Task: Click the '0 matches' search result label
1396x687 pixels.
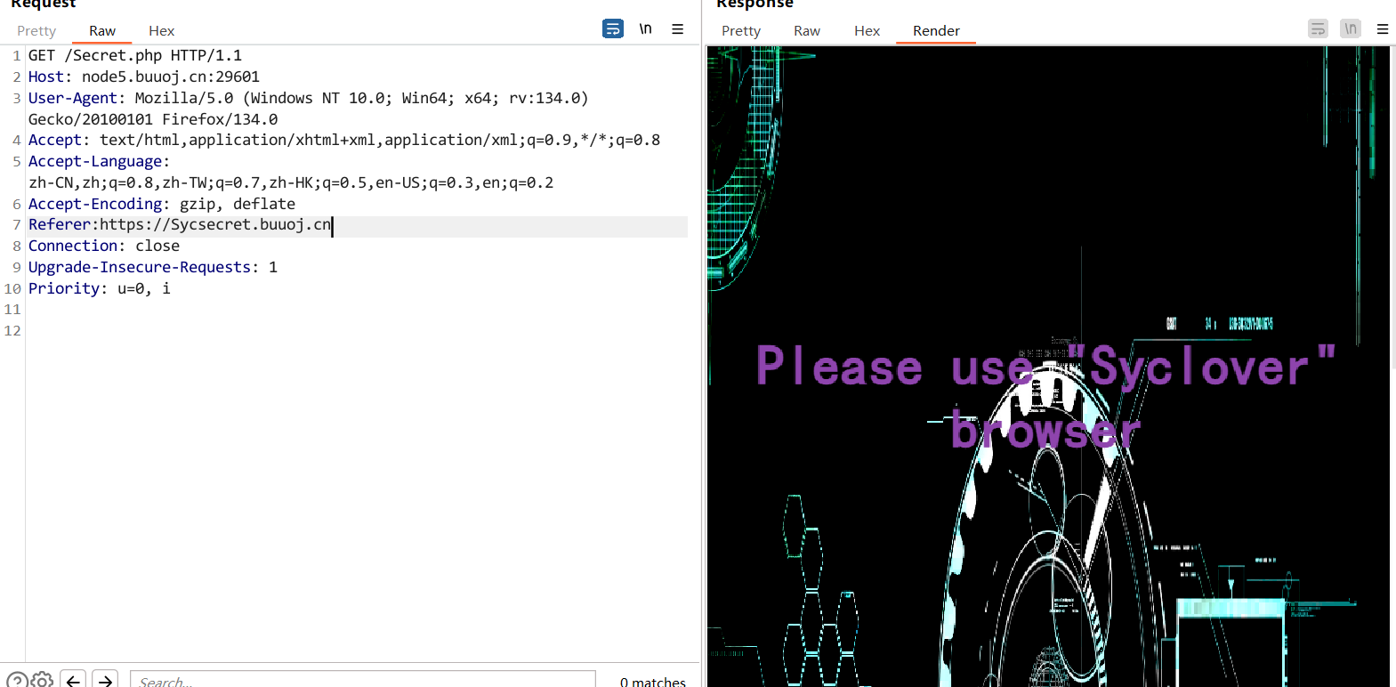Action: tap(653, 681)
